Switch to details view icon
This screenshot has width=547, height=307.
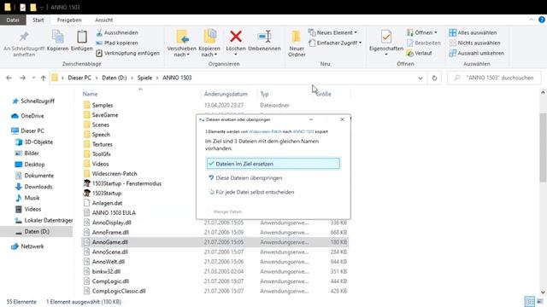point(529,302)
